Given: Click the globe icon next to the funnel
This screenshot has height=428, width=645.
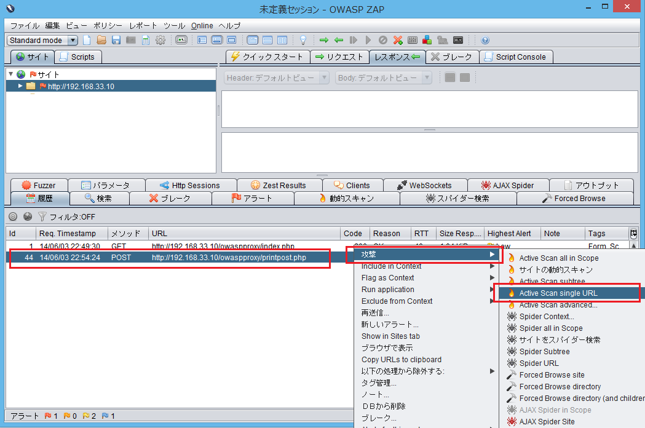Looking at the screenshot, I should (28, 216).
